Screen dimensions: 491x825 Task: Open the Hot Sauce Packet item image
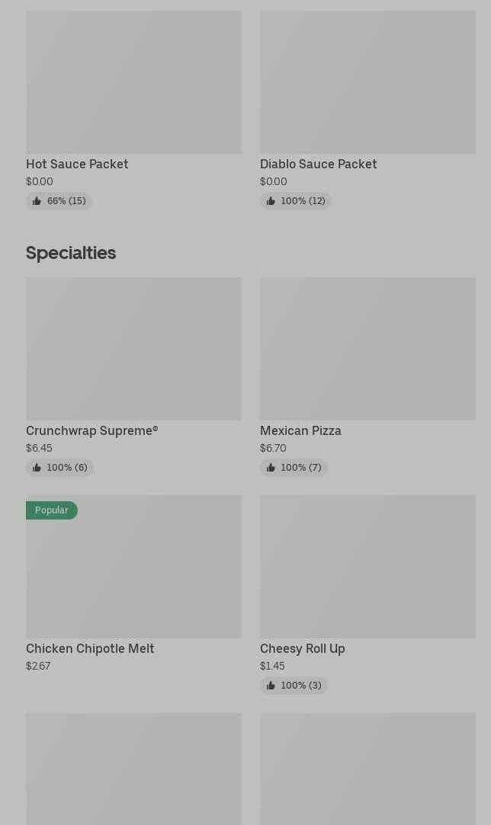point(133,82)
